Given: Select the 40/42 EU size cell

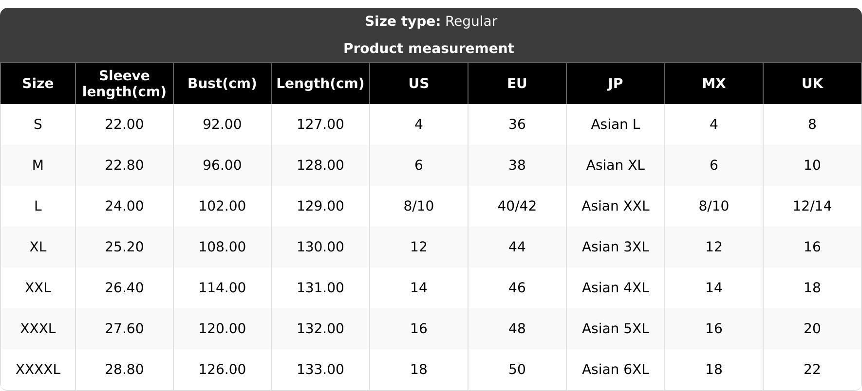Looking at the screenshot, I should [x=517, y=206].
